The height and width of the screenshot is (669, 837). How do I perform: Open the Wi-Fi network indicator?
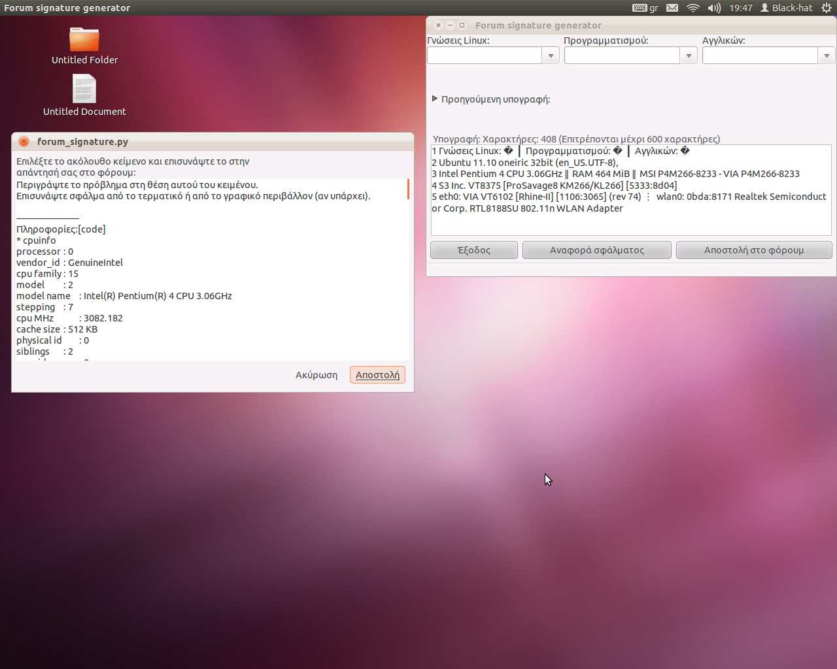click(693, 8)
